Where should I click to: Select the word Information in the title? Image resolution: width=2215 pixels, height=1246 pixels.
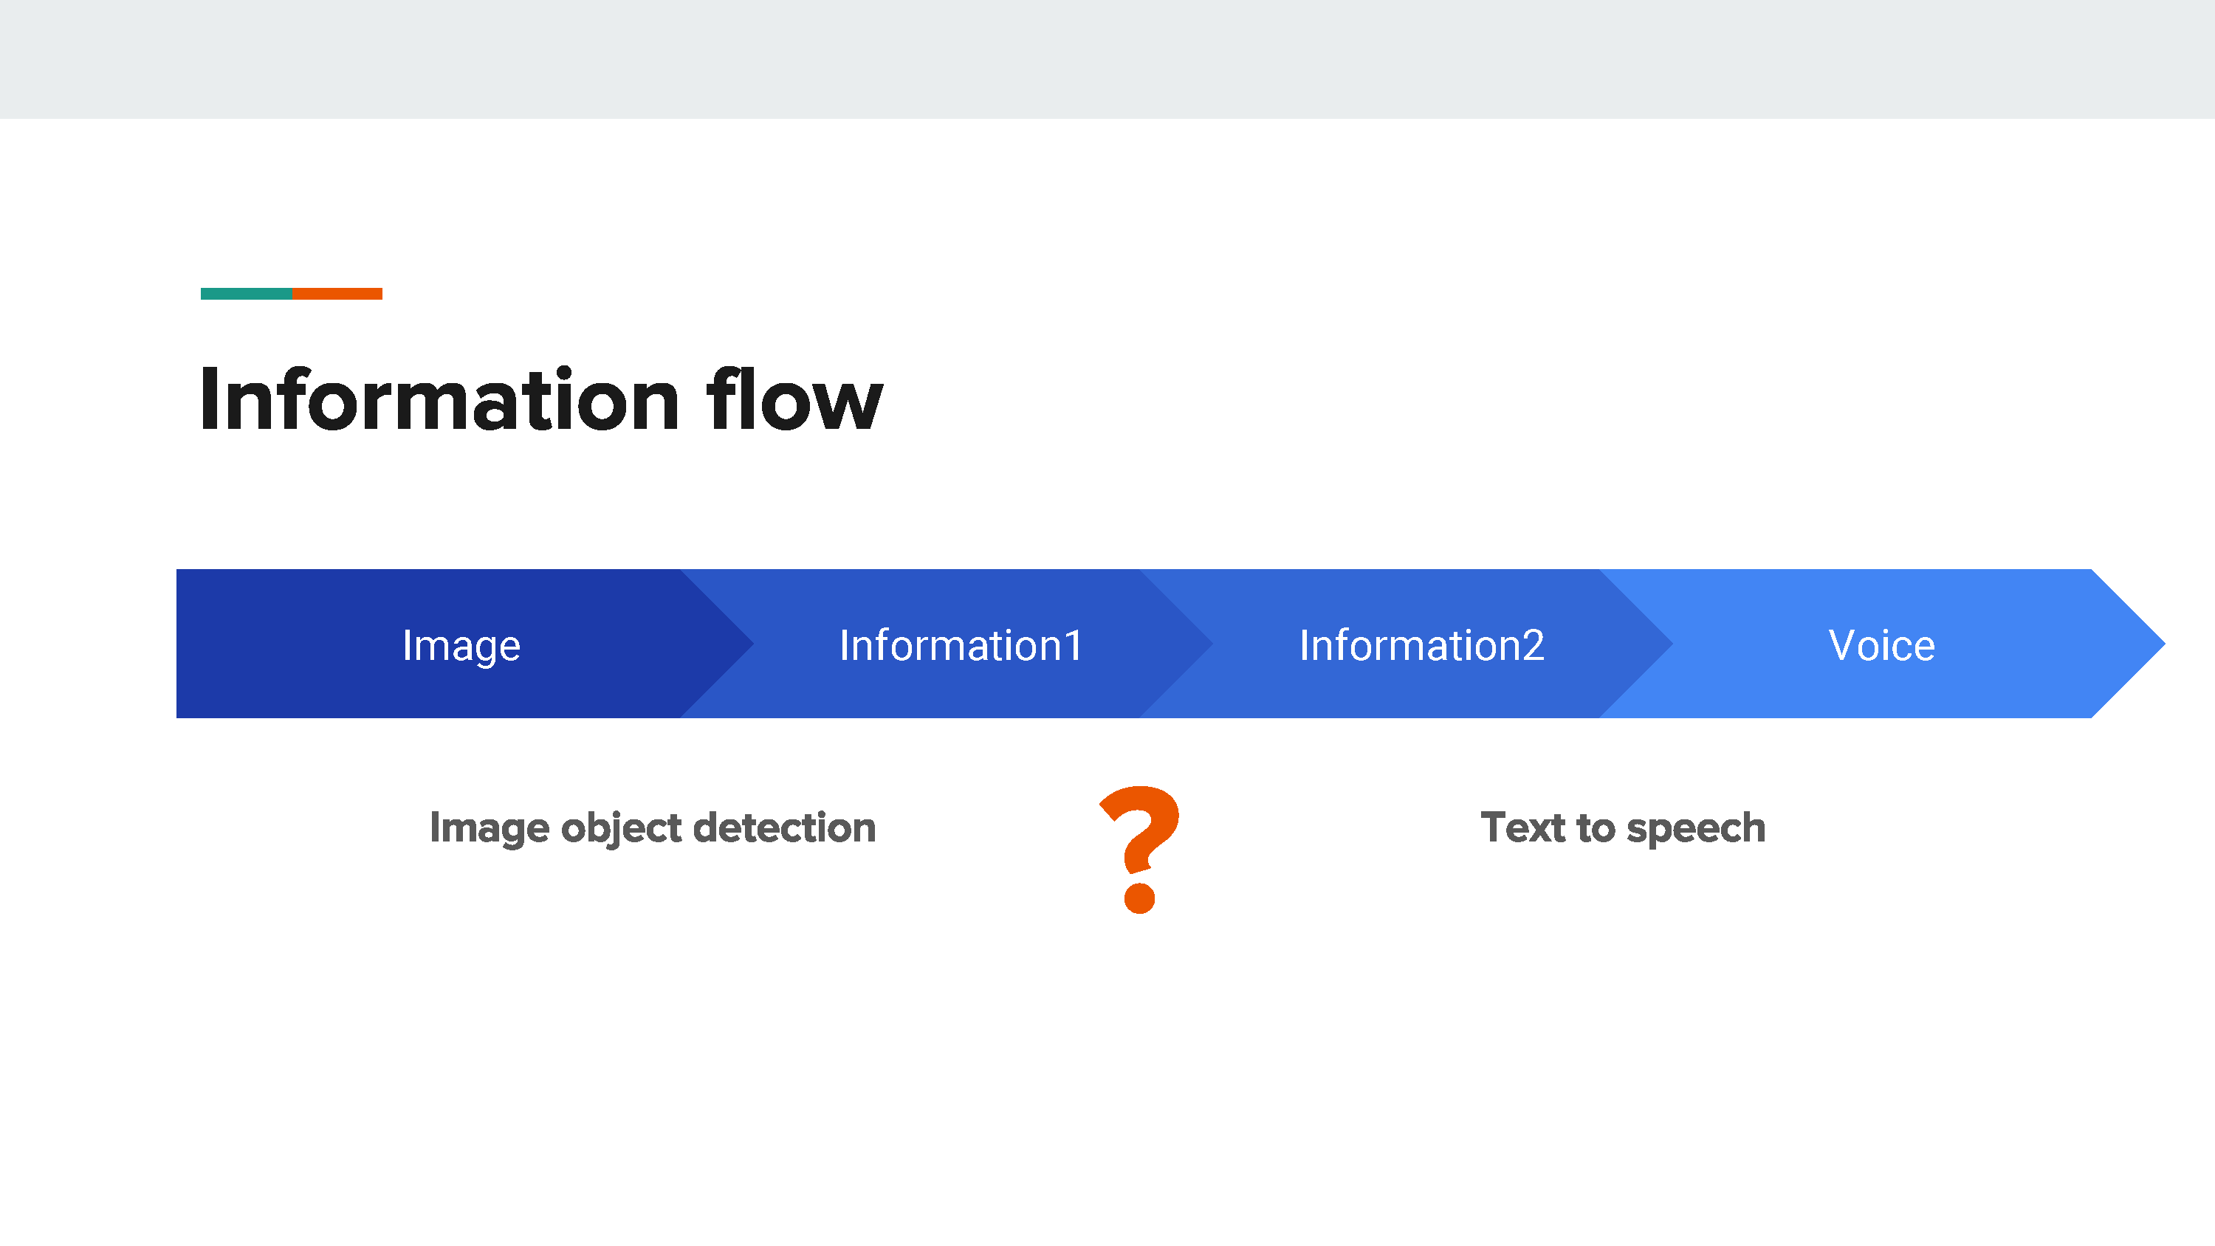[x=440, y=399]
